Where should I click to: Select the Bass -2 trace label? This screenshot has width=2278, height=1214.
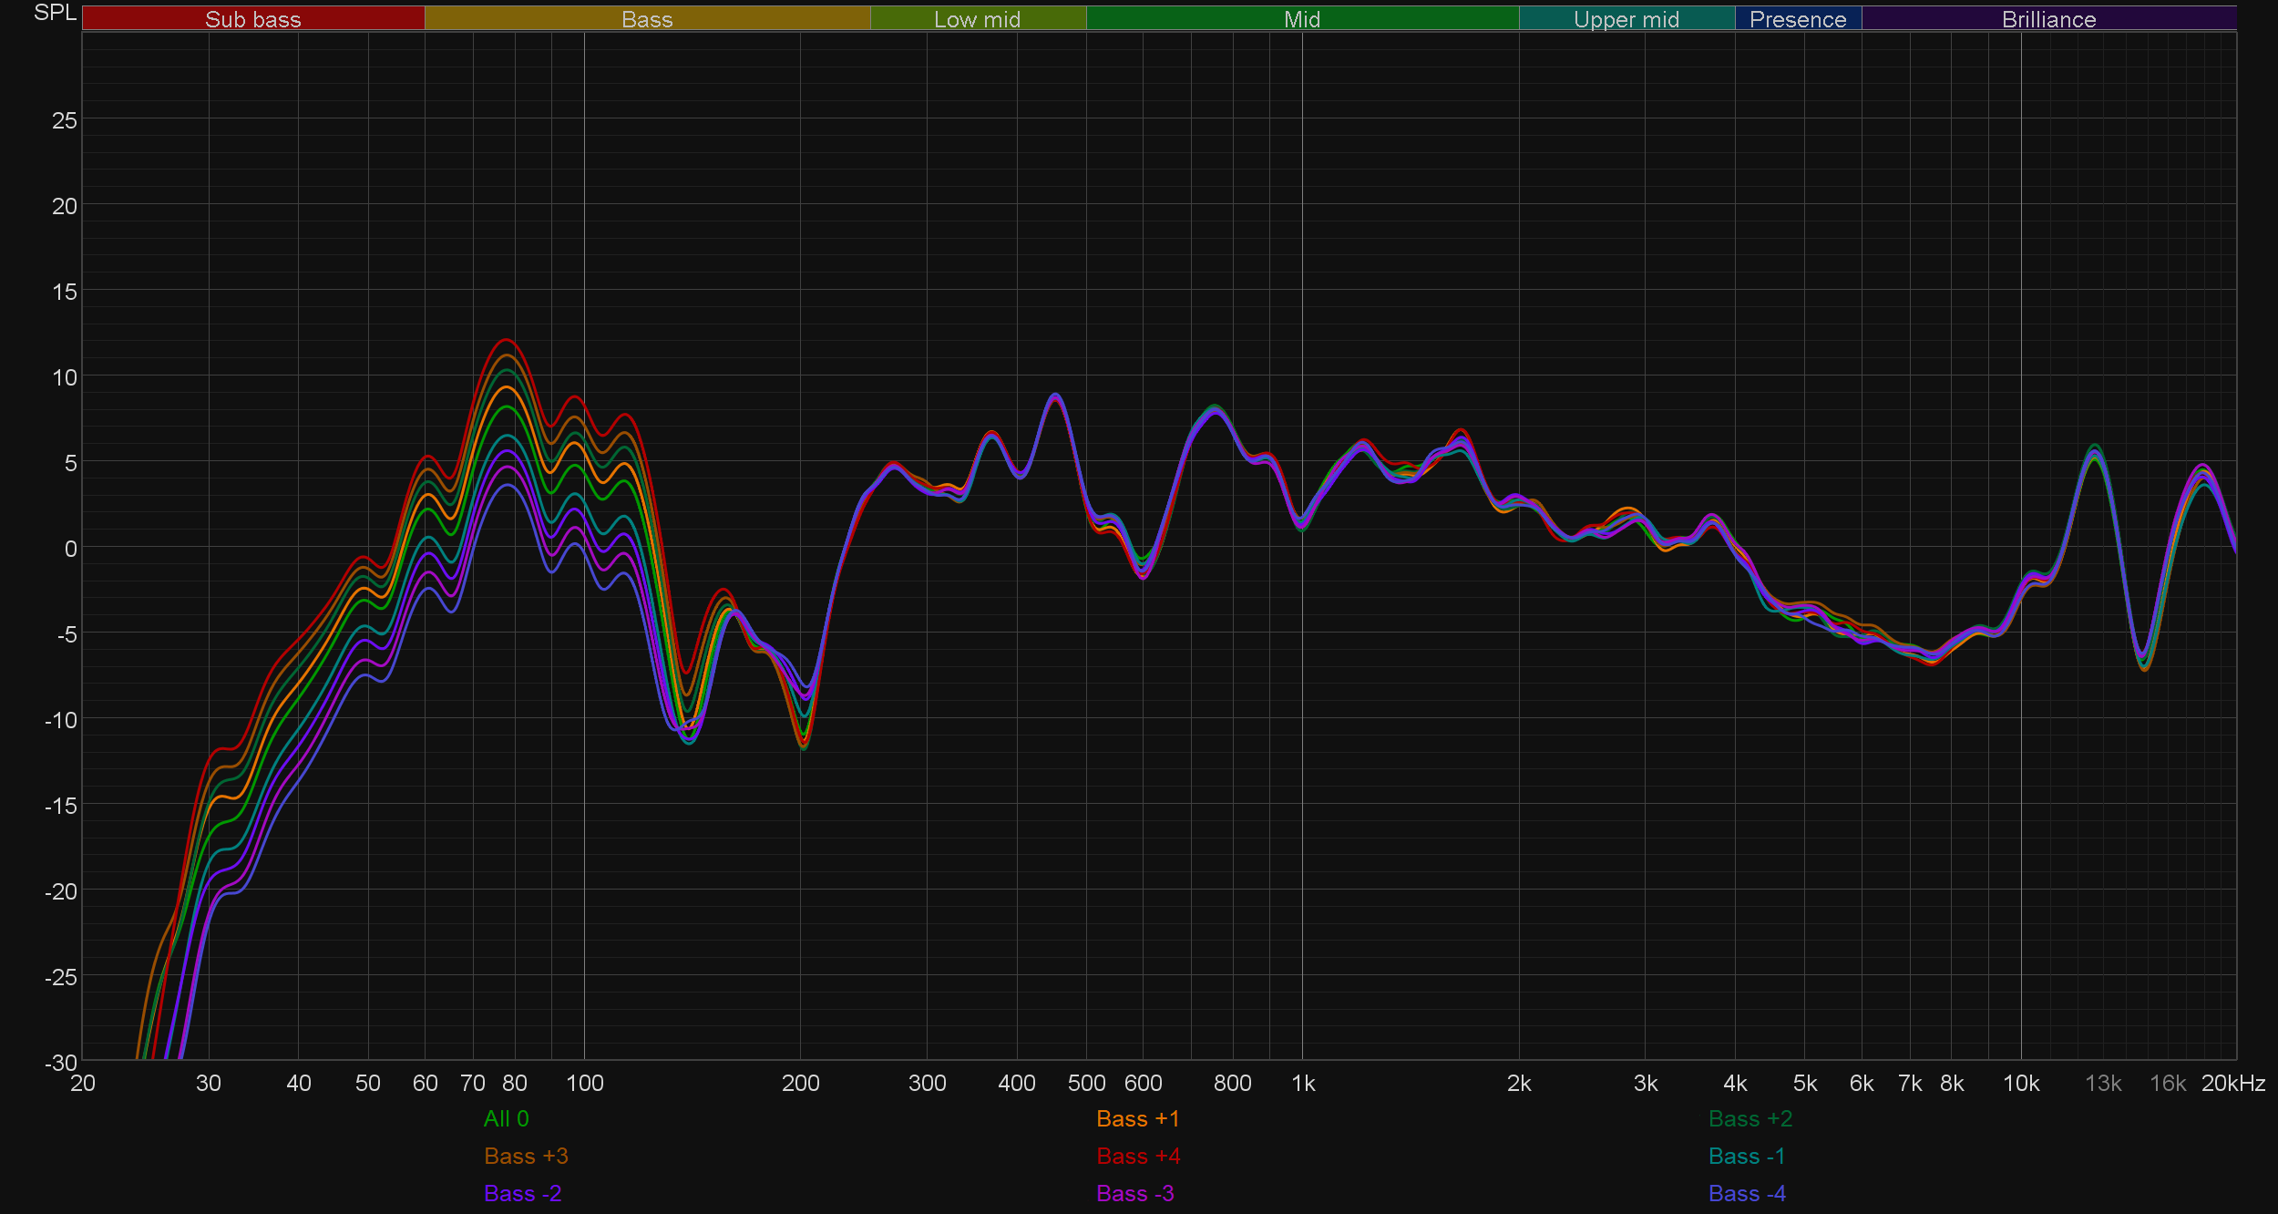(522, 1193)
